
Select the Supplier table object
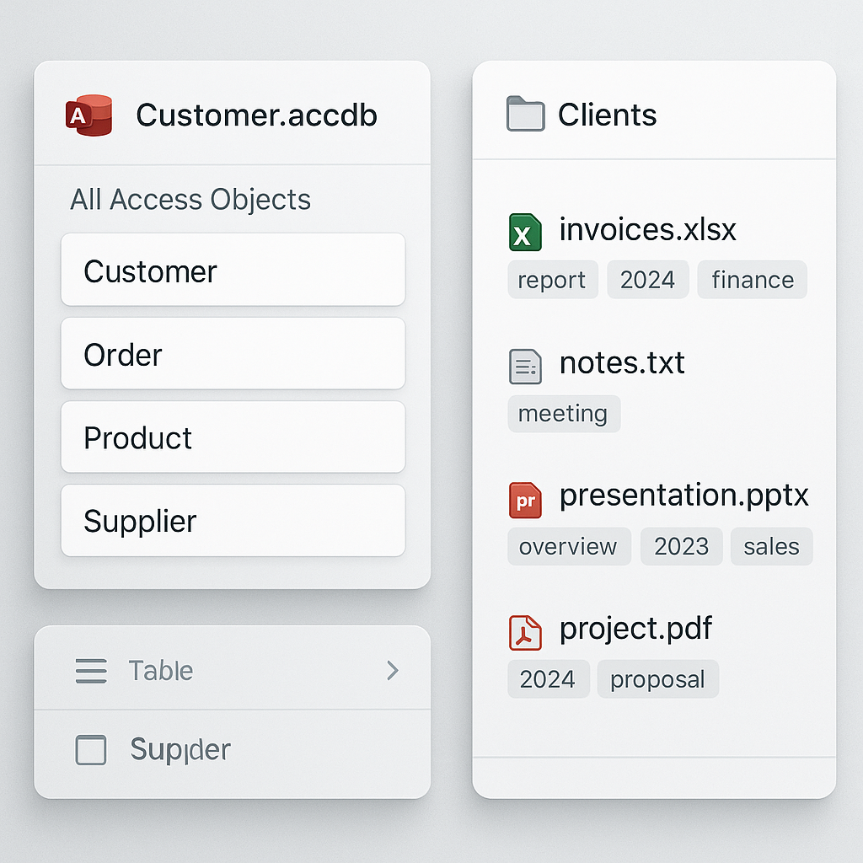233,521
